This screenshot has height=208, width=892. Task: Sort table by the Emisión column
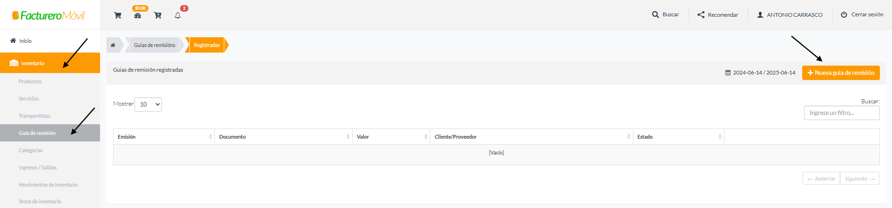click(164, 137)
